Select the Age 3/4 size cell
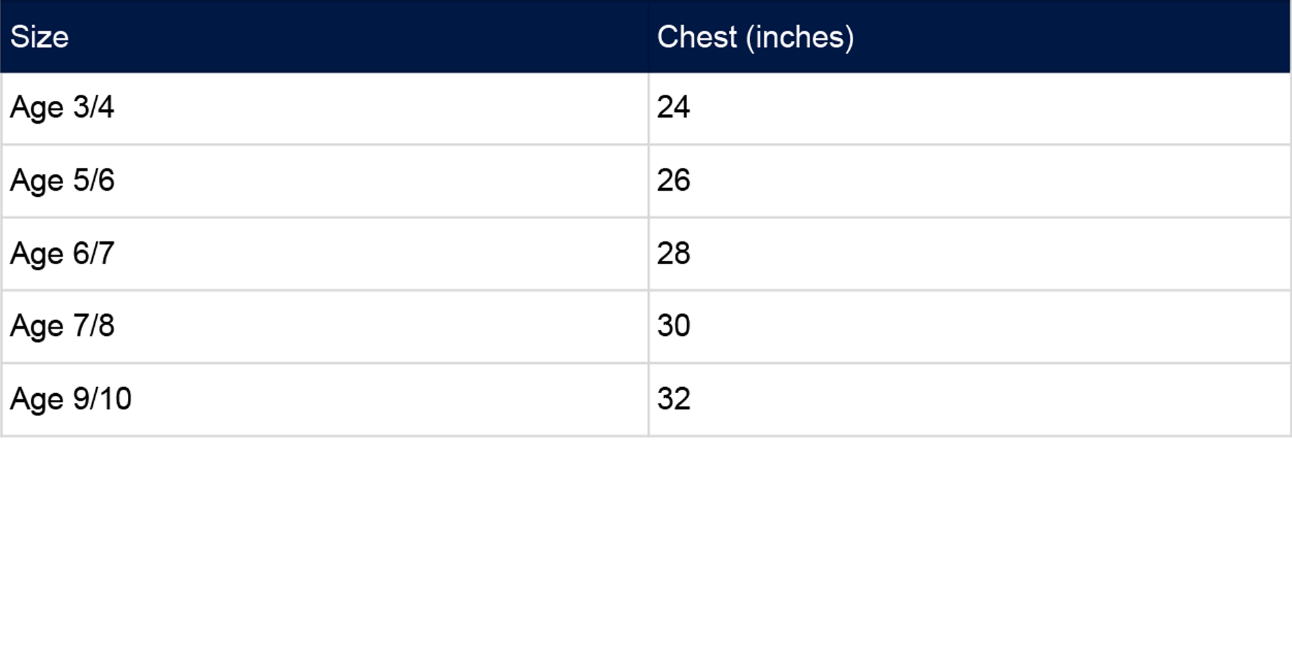The height and width of the screenshot is (672, 1292). click(x=324, y=108)
